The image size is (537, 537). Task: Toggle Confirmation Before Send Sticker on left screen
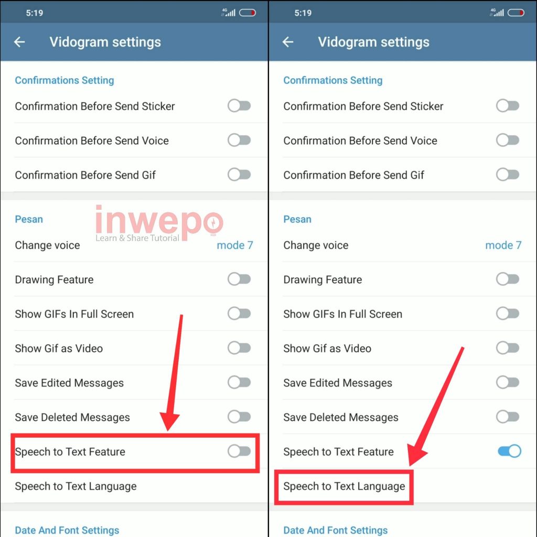(x=239, y=106)
